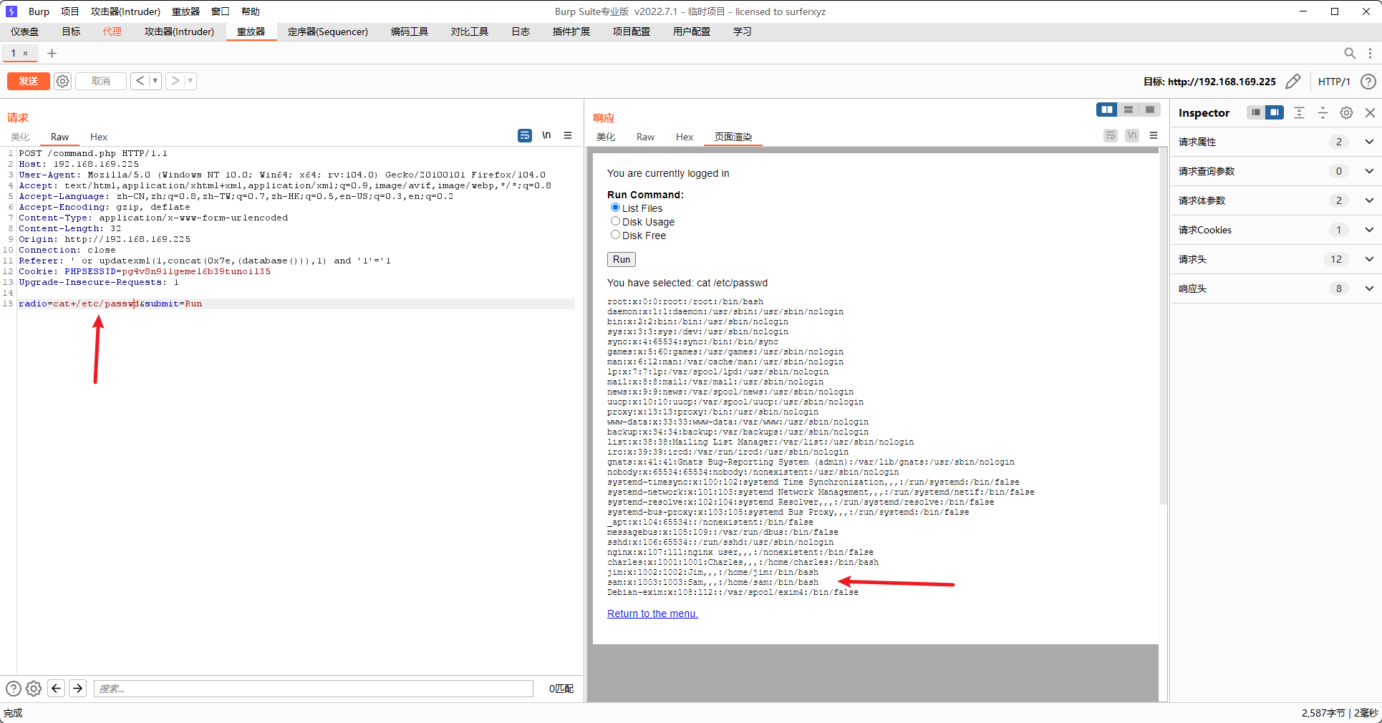Open search settings gear at bottom left
This screenshot has width=1382, height=723.
34,689
